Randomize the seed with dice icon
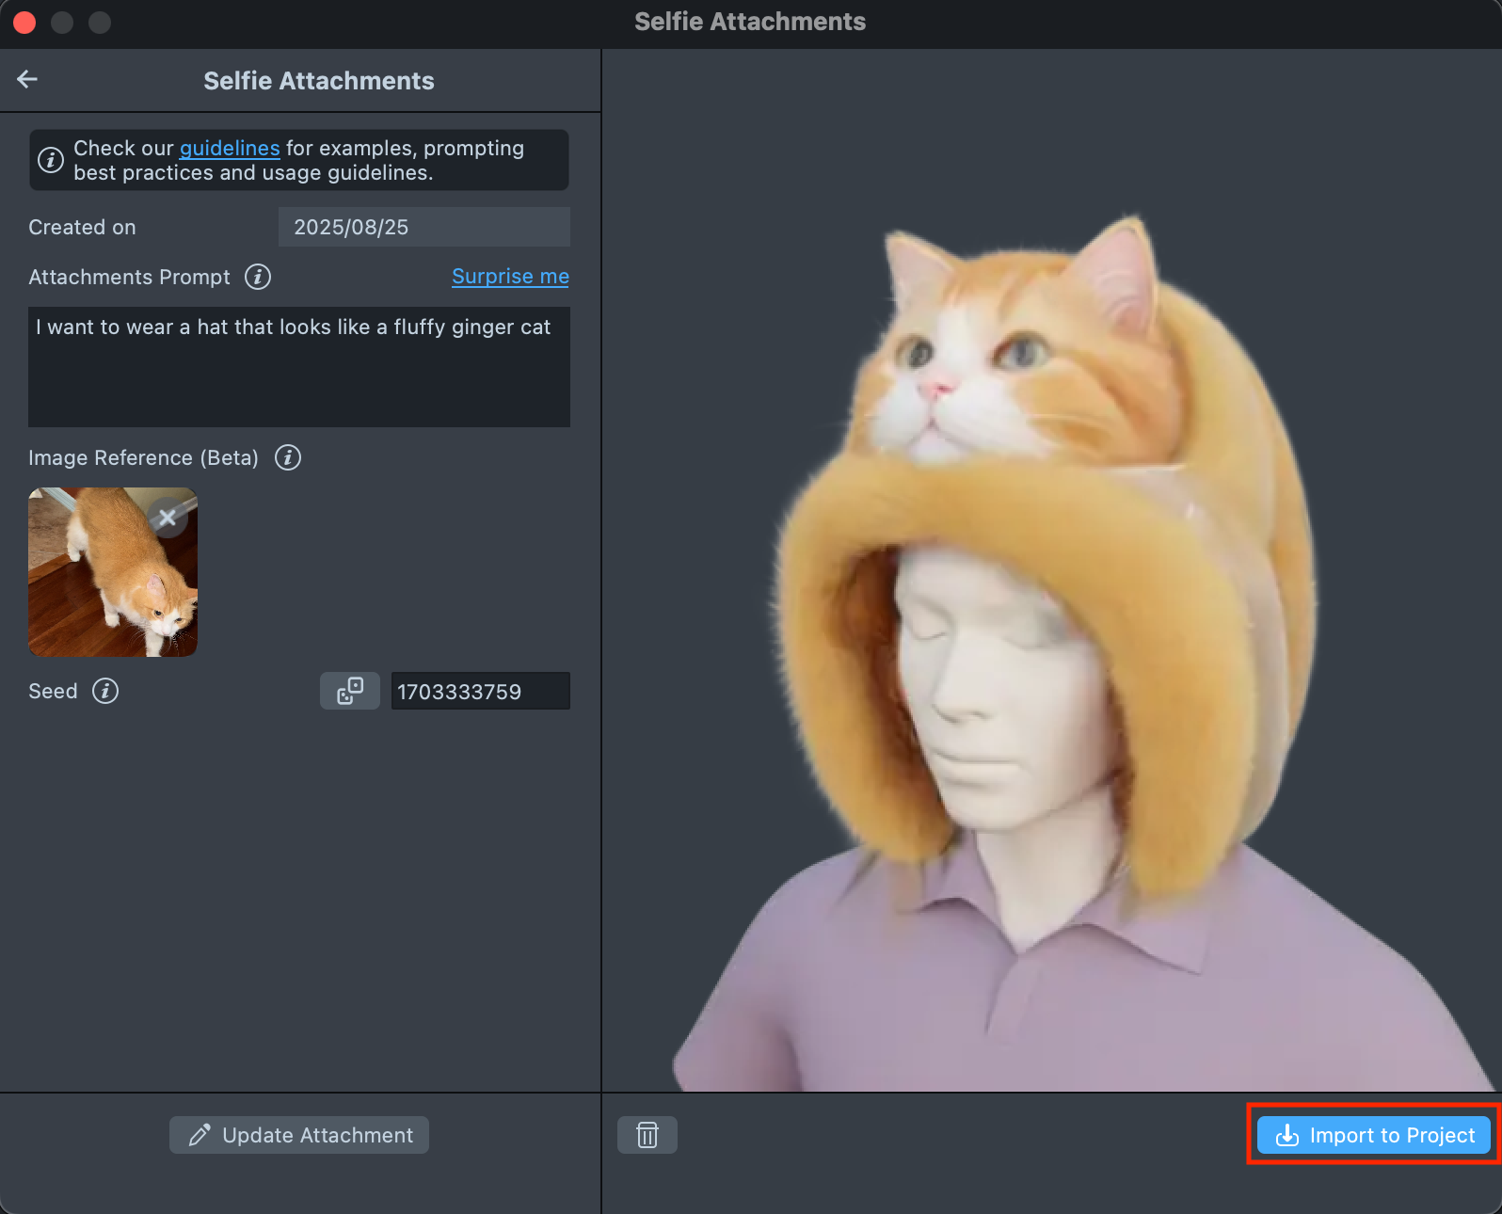 click(x=350, y=691)
